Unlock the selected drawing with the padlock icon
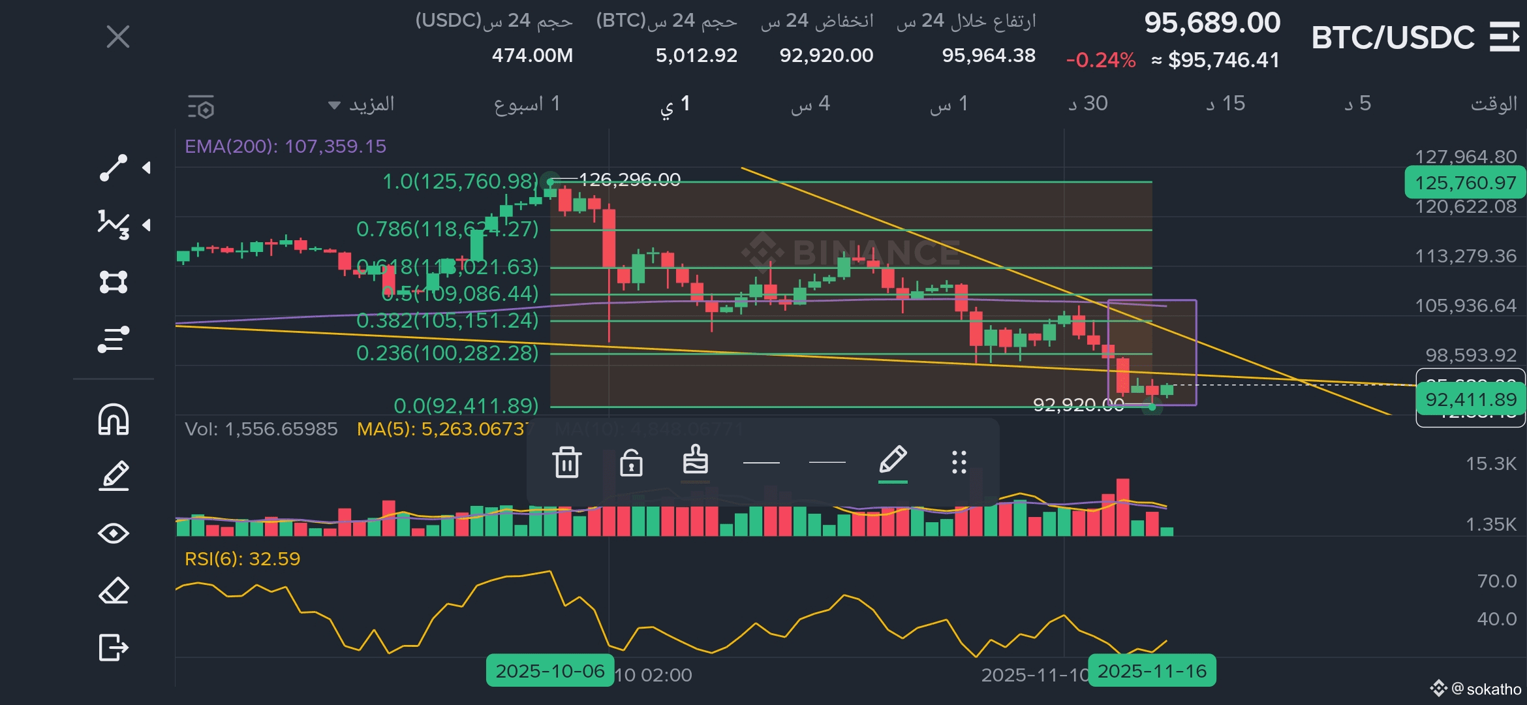The height and width of the screenshot is (705, 1527). (631, 462)
